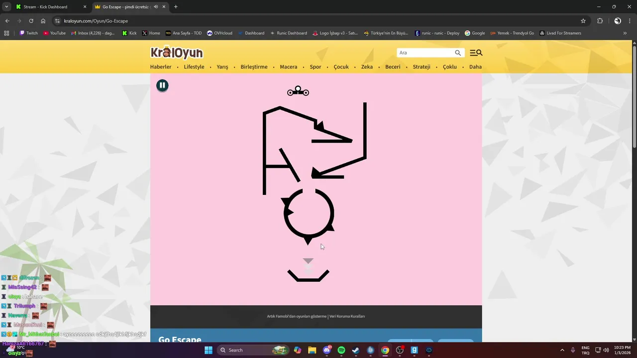
Task: Open the Birleştirme category
Action: pyautogui.click(x=254, y=67)
